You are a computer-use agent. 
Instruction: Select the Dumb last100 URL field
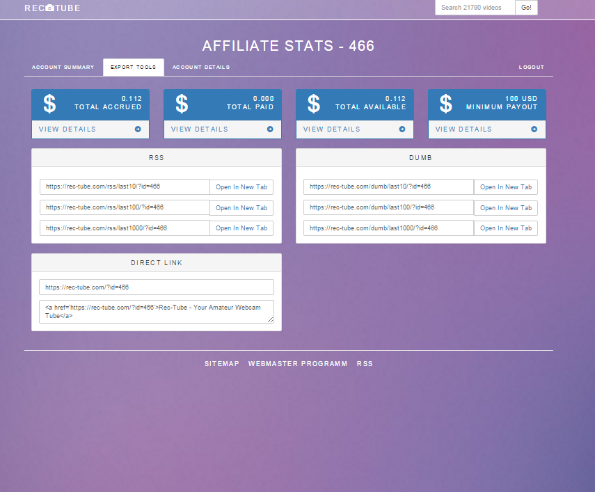pyautogui.click(x=388, y=207)
